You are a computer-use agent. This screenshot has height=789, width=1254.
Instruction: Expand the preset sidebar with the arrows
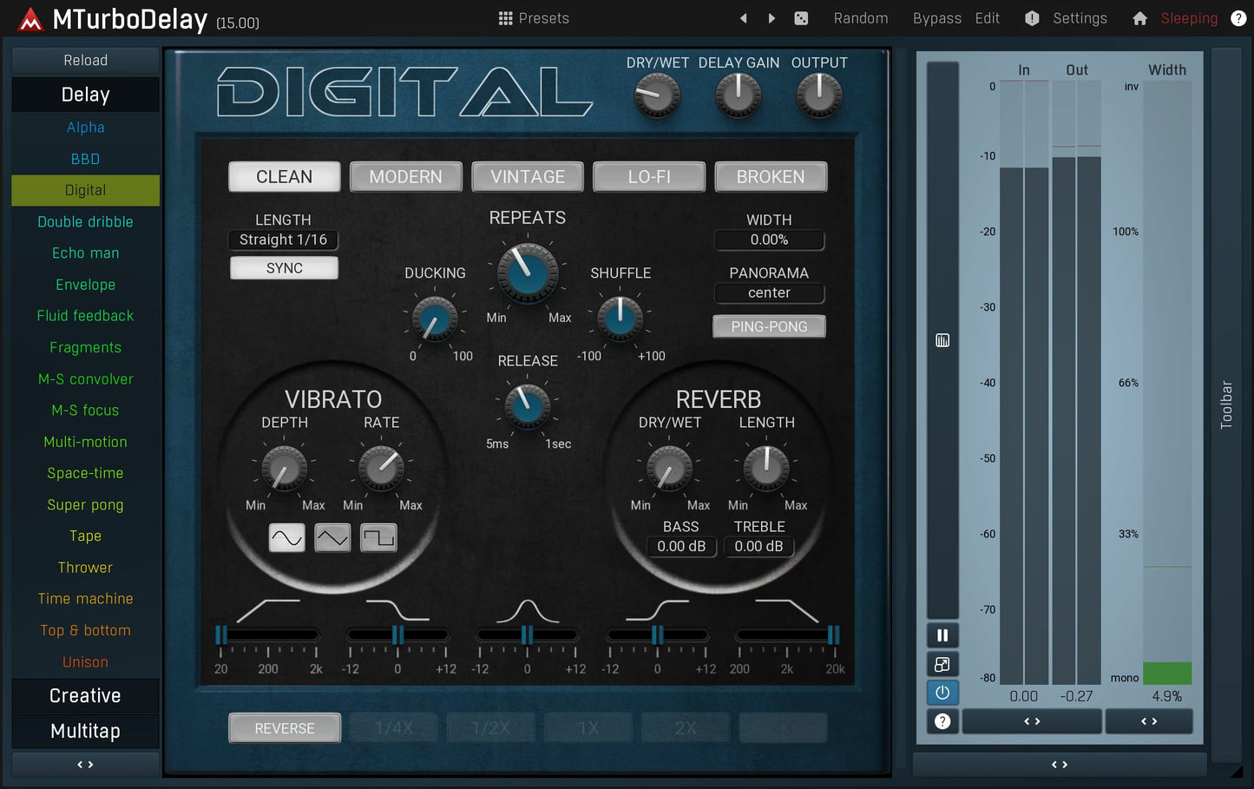84,764
